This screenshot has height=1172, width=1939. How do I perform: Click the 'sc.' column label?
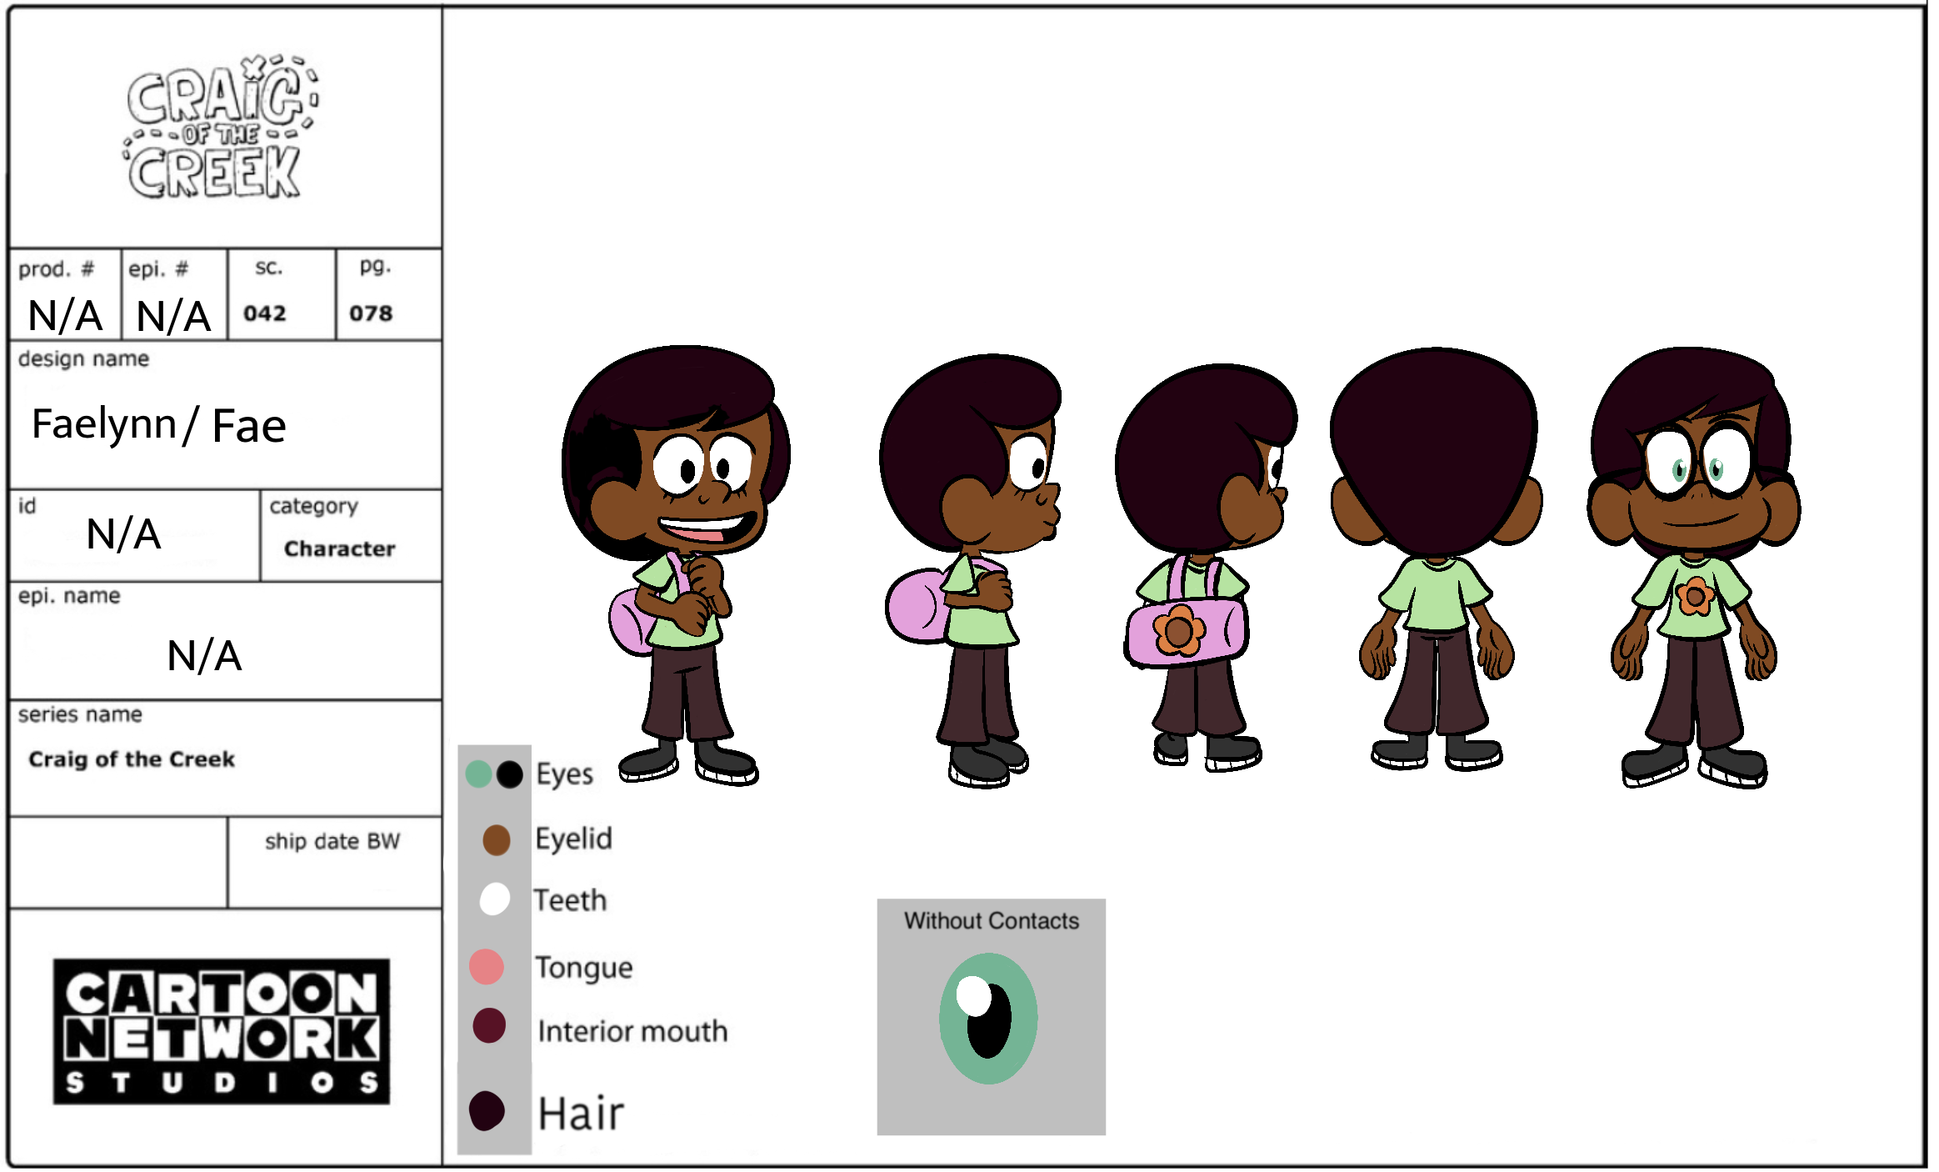[x=269, y=268]
